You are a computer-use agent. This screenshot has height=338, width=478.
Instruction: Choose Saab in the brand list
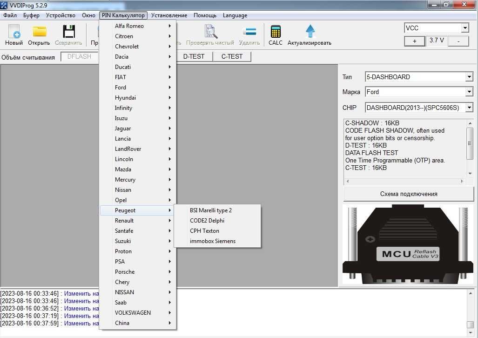(x=138, y=303)
